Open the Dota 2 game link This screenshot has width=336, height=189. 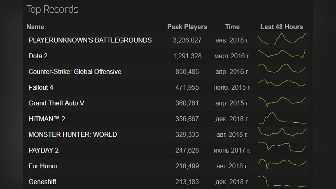[x=38, y=56]
